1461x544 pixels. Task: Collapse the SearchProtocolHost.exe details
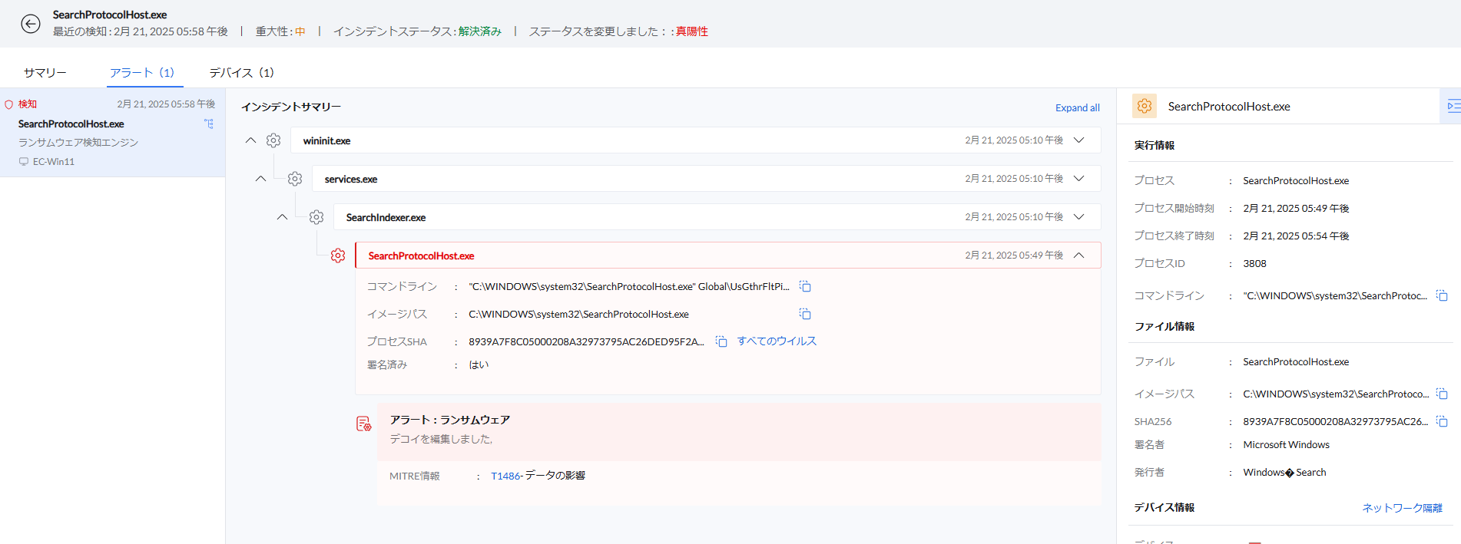point(1079,256)
